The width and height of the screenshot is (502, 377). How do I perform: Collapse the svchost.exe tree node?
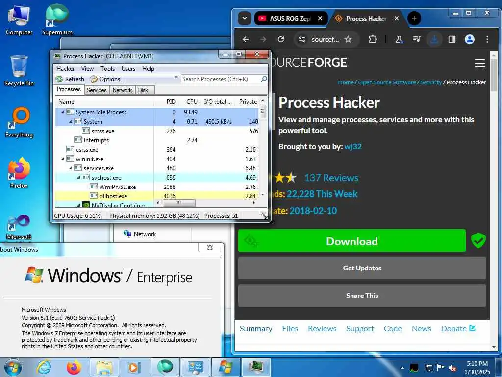79,177
